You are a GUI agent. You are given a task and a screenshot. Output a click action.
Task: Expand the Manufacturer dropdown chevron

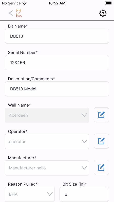84,168
